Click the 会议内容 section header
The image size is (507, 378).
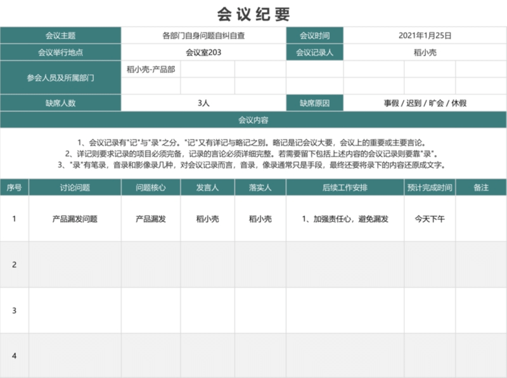point(253,120)
